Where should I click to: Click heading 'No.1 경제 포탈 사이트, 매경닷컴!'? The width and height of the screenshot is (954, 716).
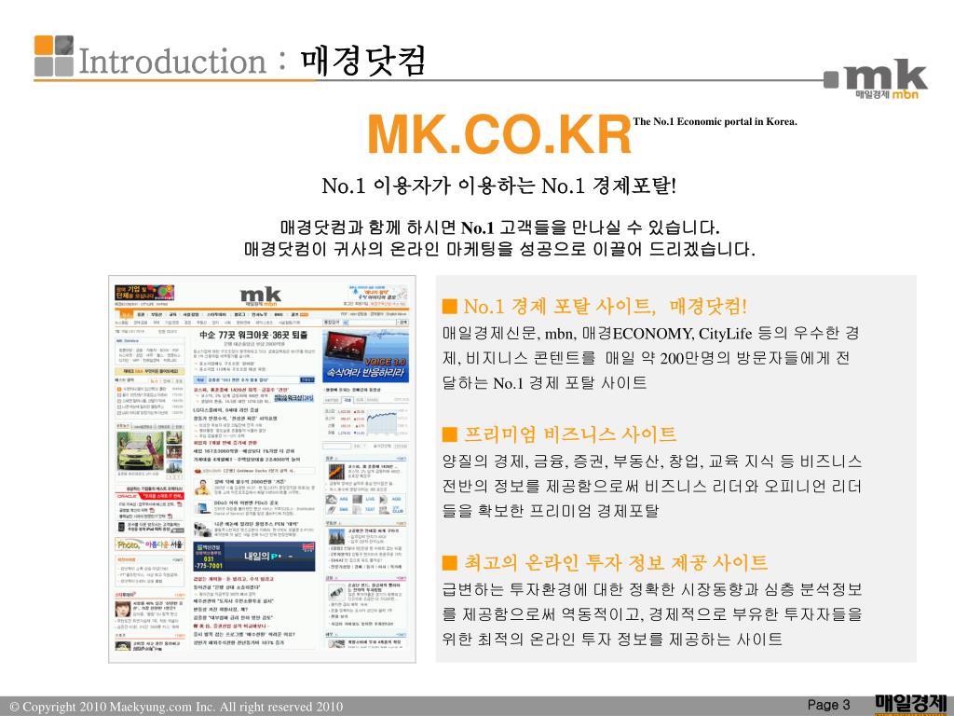click(604, 306)
